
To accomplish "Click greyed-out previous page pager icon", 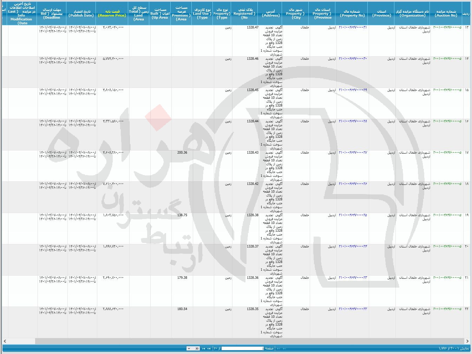I will [x=278, y=348].
